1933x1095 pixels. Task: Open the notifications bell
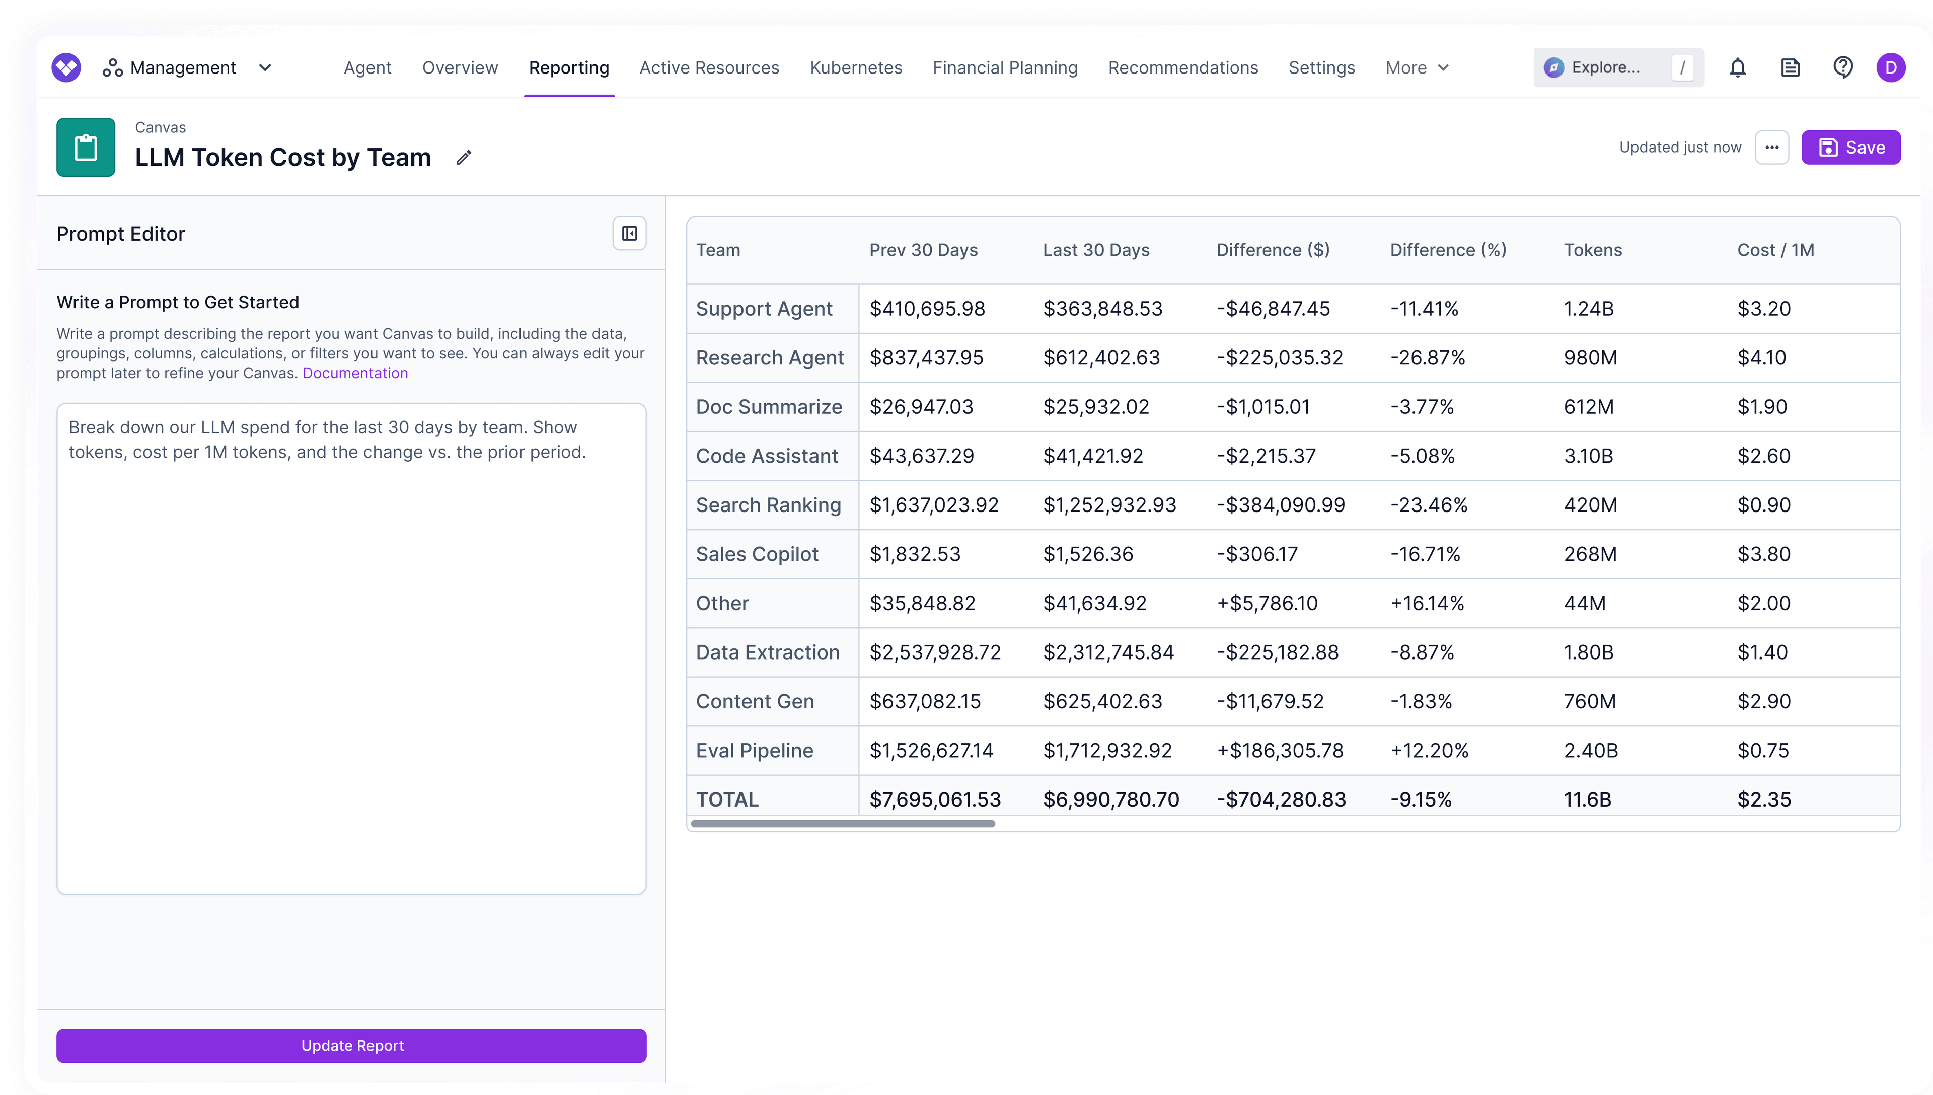click(x=1737, y=67)
